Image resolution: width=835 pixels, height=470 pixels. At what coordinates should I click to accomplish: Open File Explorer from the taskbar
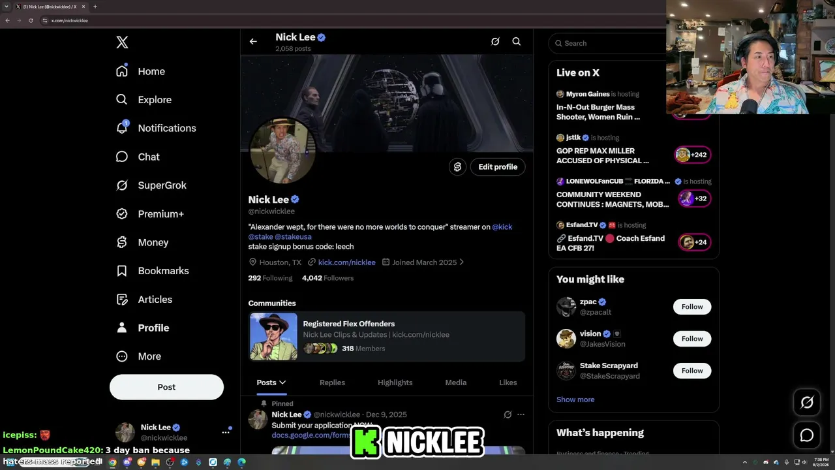(155, 462)
